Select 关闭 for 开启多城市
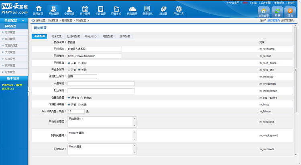 click(x=79, y=70)
